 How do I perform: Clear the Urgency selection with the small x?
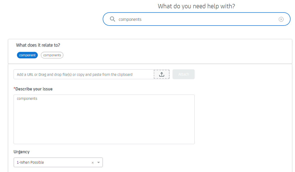(93, 163)
